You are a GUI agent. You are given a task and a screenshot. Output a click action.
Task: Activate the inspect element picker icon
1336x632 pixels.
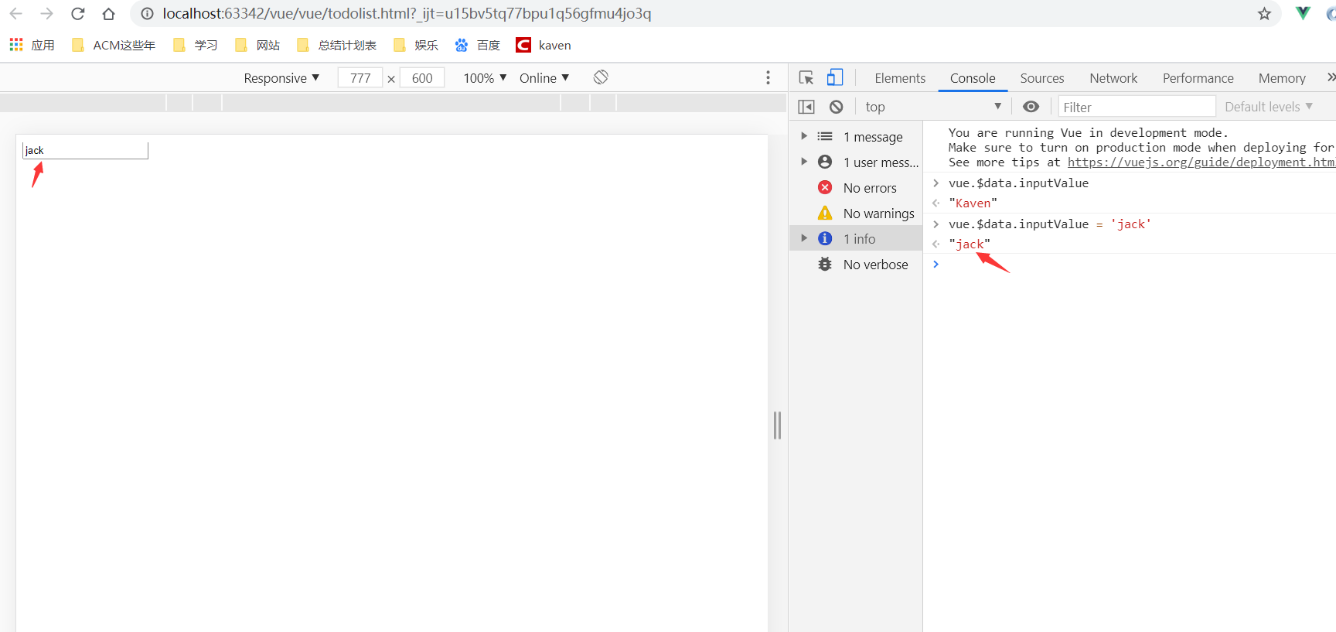coord(806,77)
